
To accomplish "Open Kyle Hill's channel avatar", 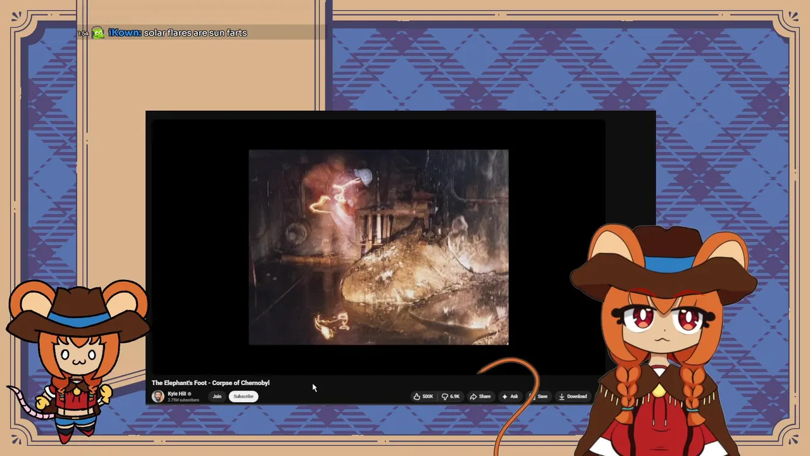I will click(158, 396).
